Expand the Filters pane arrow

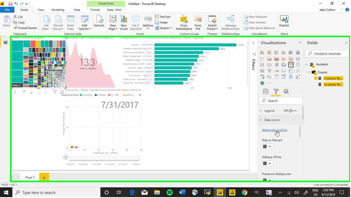pos(253,43)
